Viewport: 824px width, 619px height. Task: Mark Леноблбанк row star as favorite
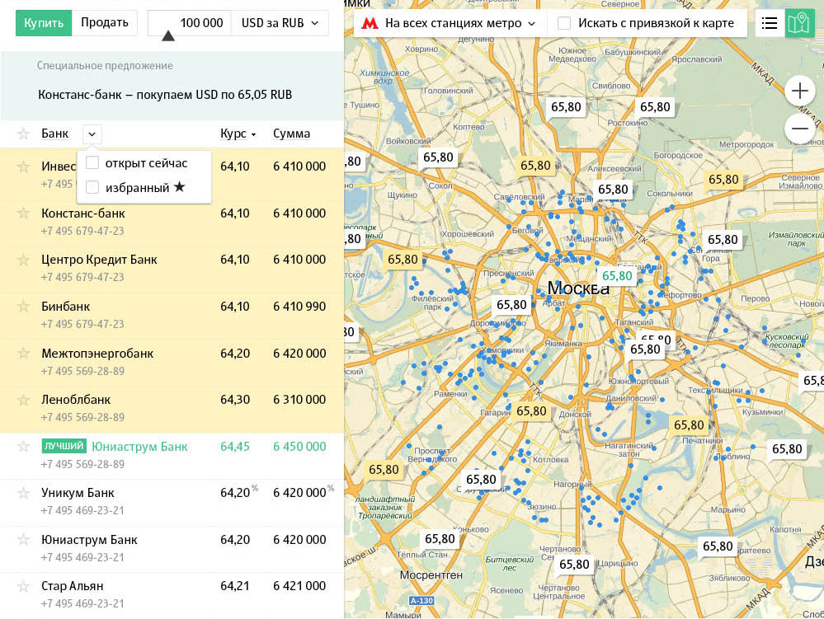click(x=23, y=400)
